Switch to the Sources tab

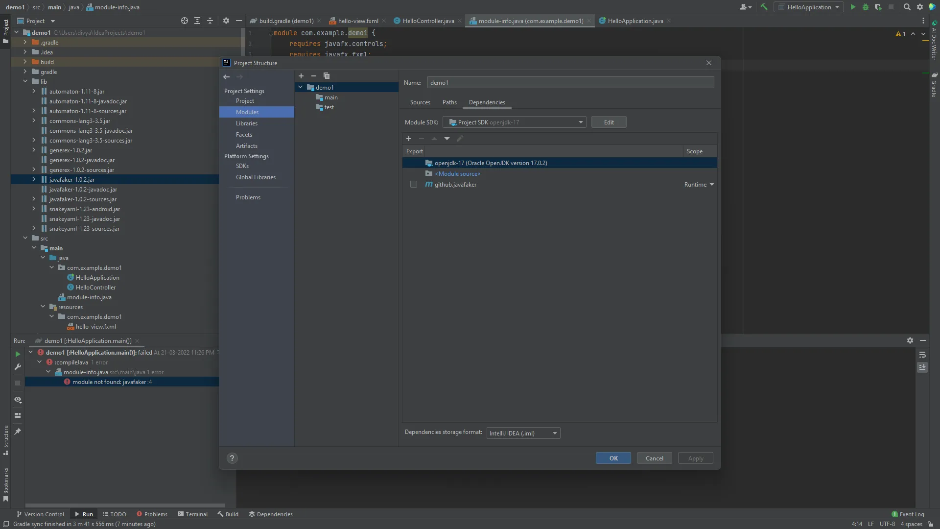click(x=420, y=102)
